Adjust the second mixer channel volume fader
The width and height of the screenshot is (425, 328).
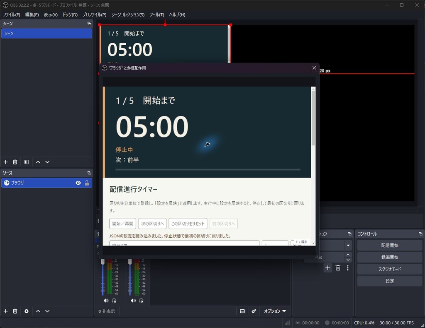point(130,262)
